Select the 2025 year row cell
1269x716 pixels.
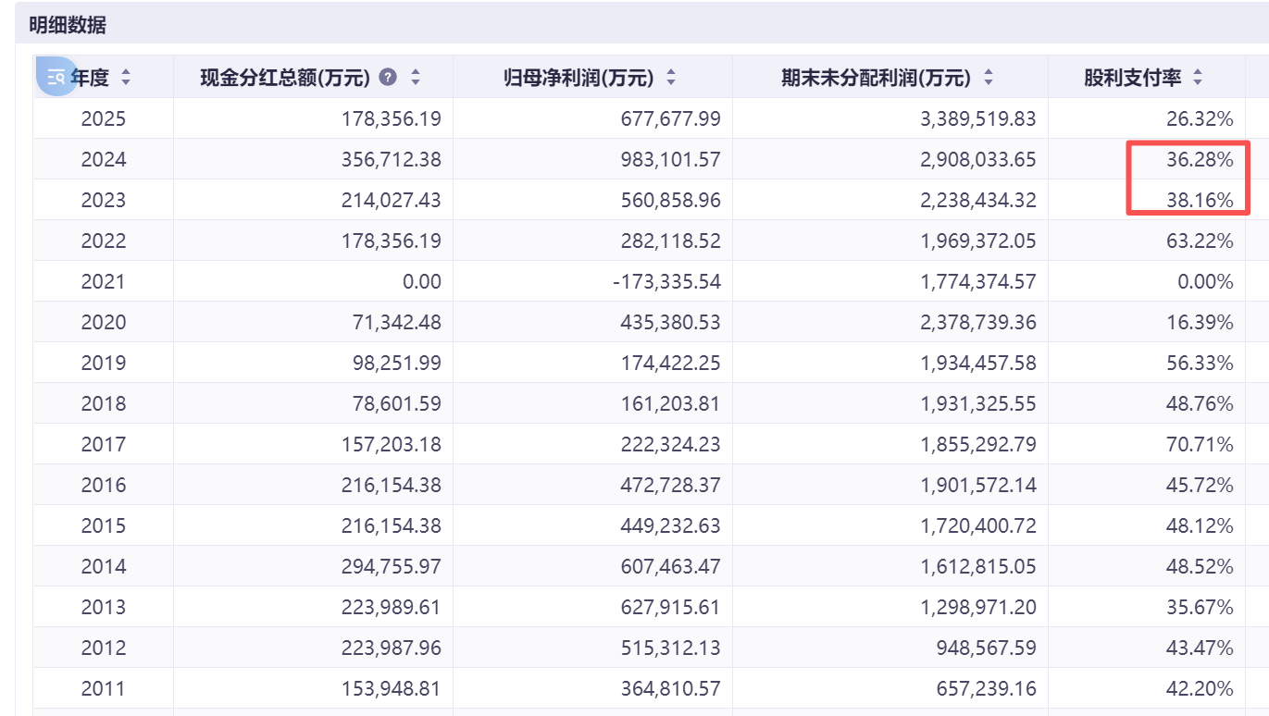coord(104,118)
